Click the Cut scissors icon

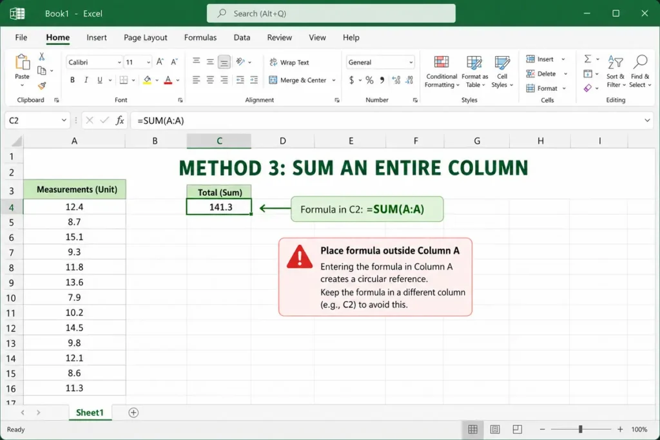click(x=42, y=56)
